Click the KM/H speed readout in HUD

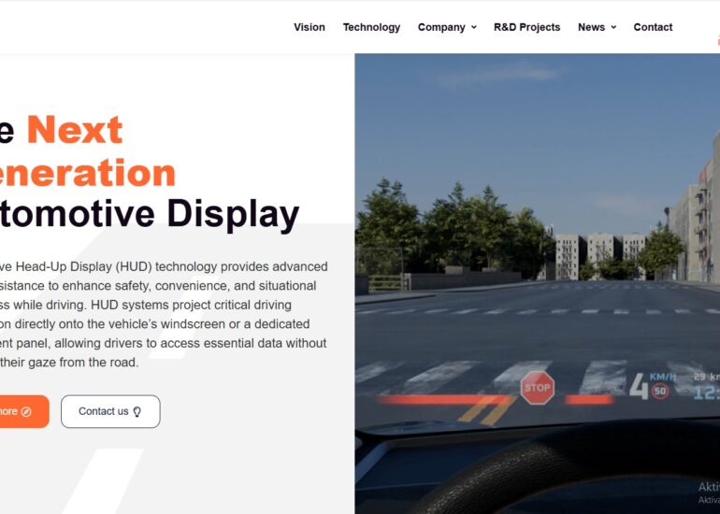pos(663,378)
